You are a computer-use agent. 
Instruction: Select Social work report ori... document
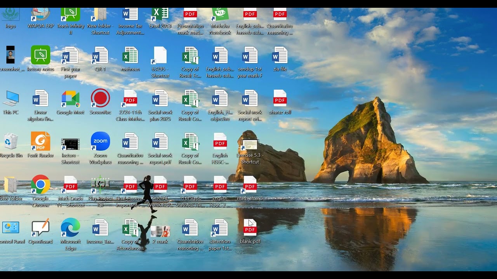pos(250,105)
